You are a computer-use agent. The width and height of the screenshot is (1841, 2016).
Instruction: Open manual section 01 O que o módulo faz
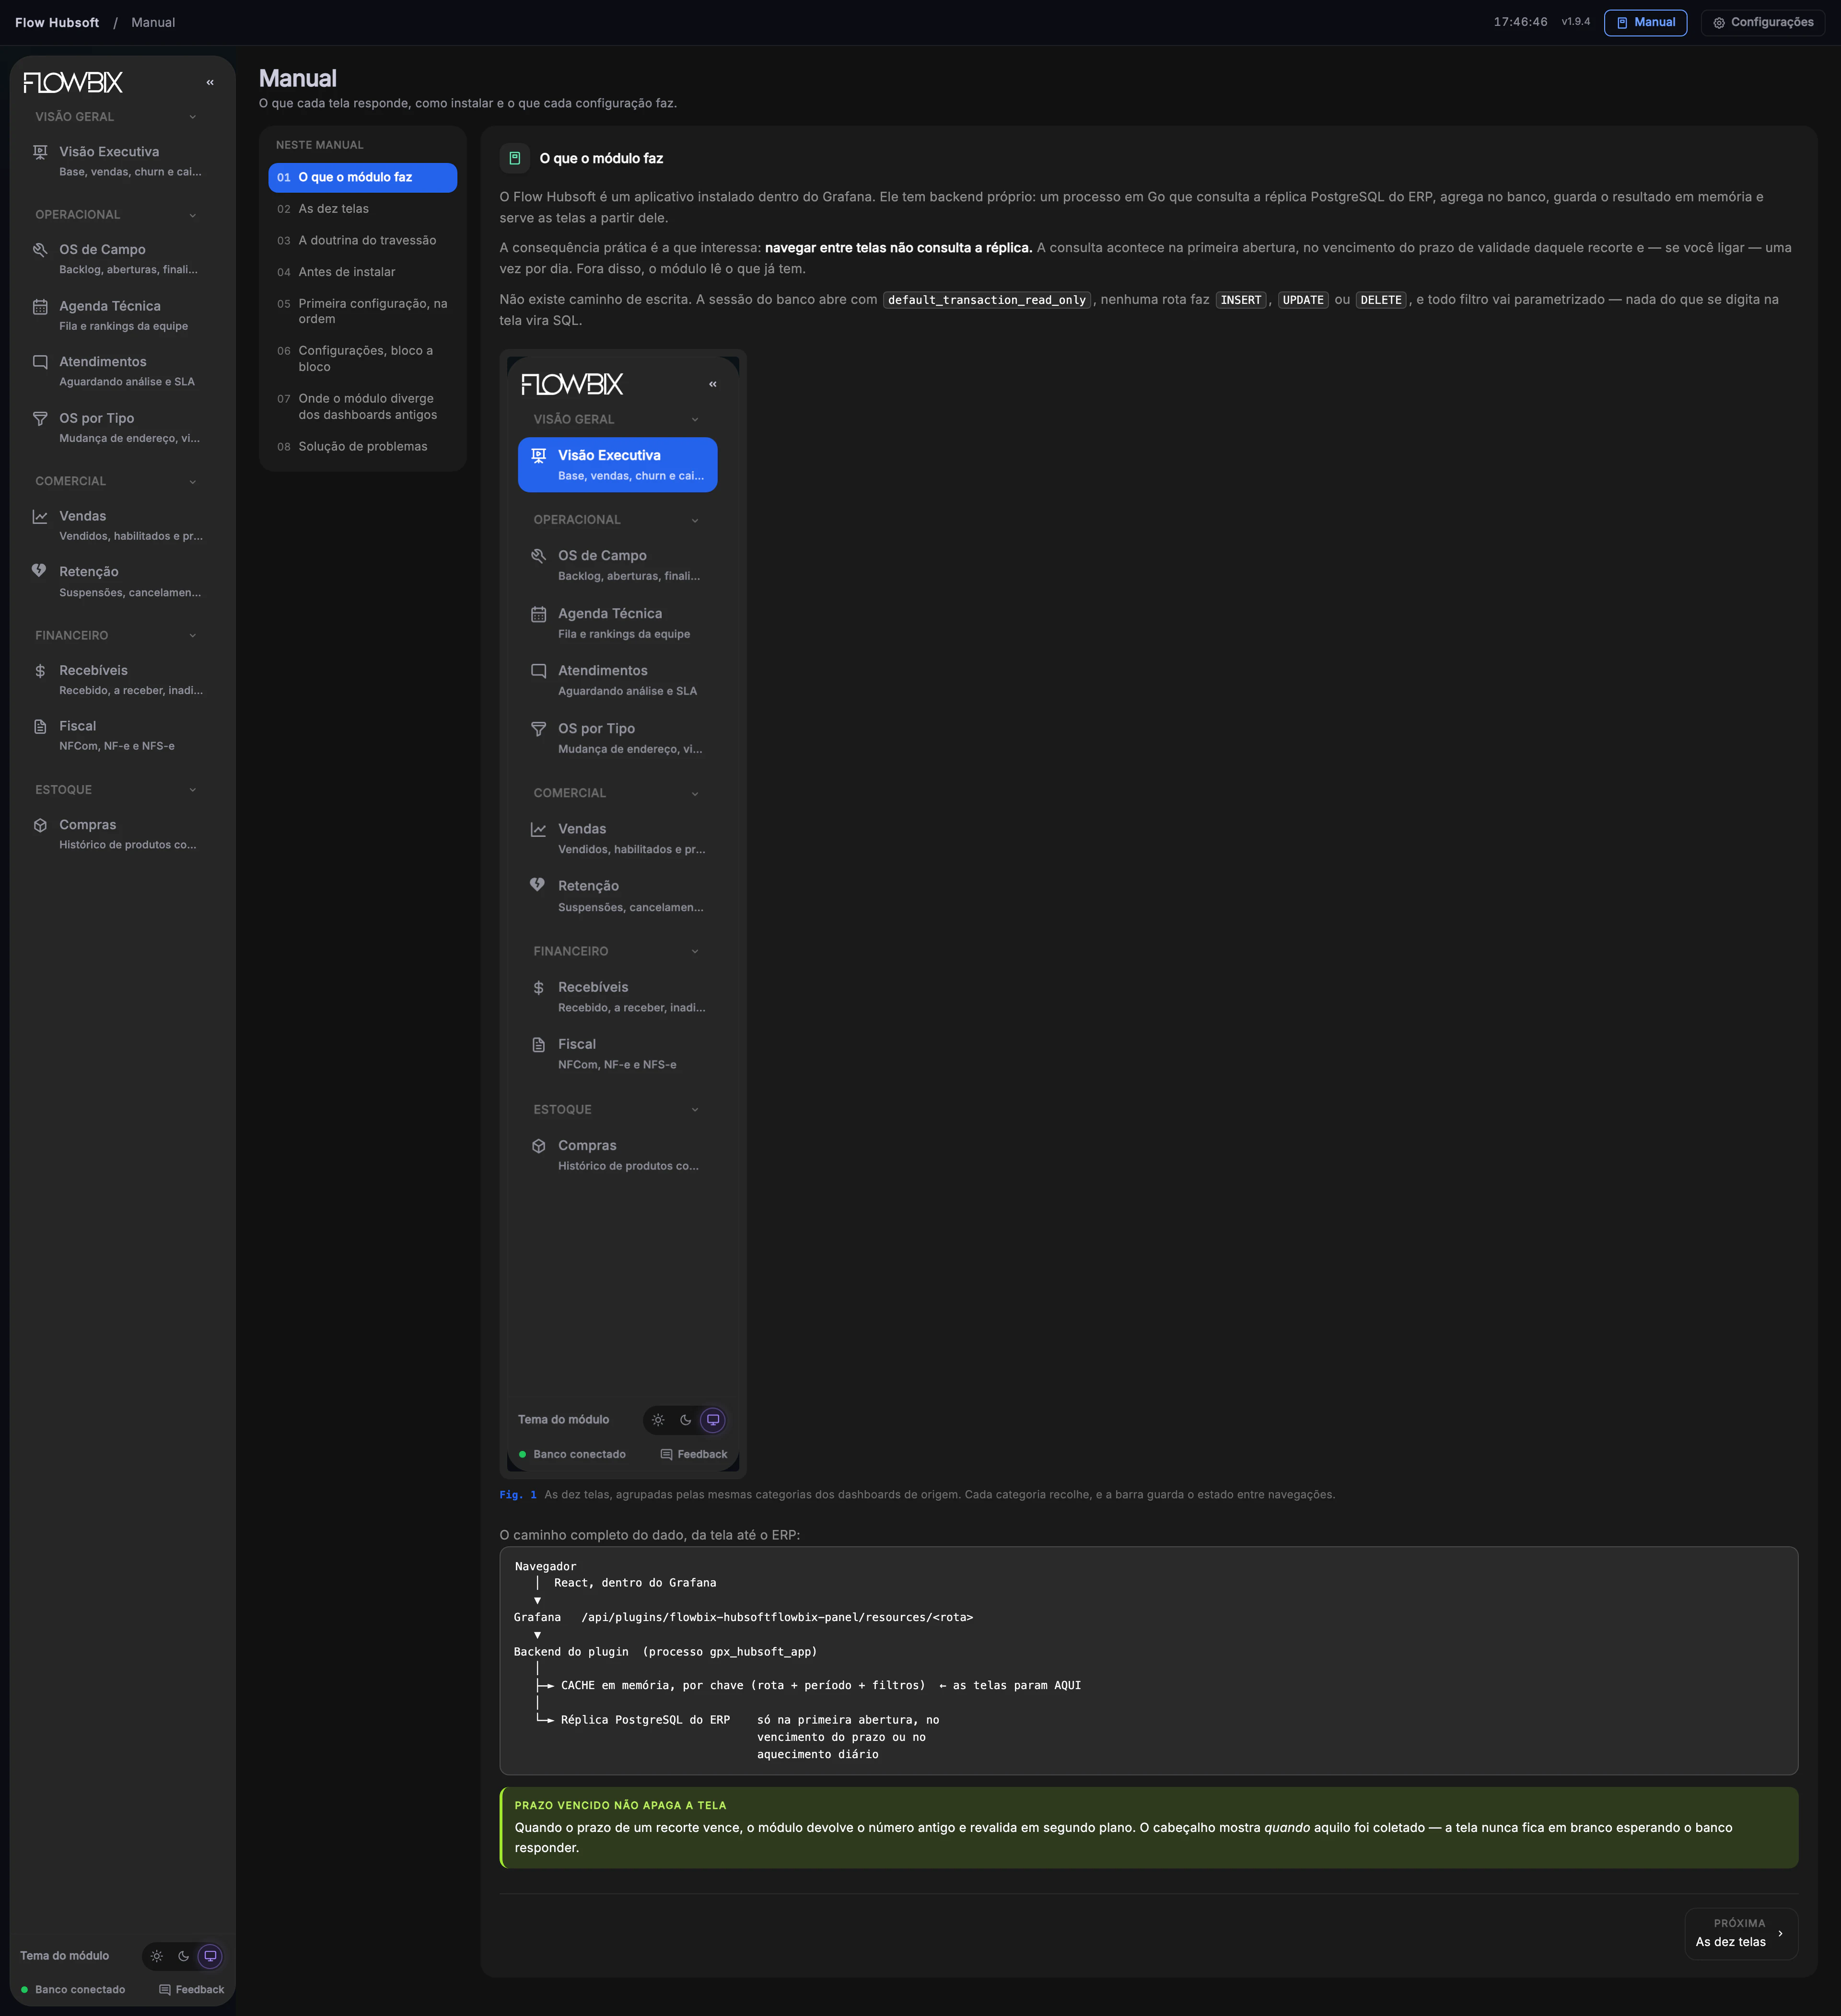[x=362, y=177]
